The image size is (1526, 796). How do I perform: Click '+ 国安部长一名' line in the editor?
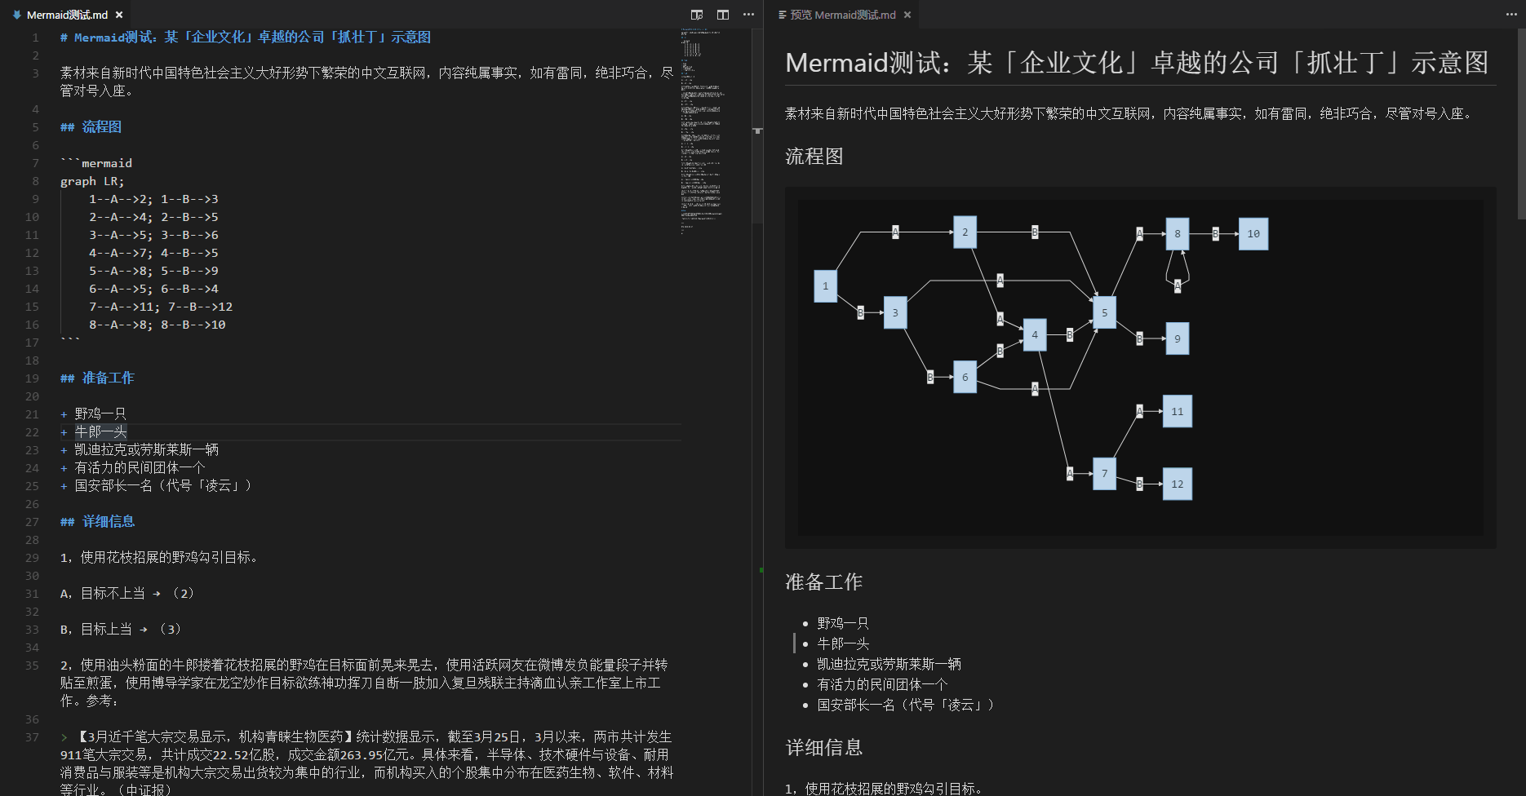tap(156, 486)
